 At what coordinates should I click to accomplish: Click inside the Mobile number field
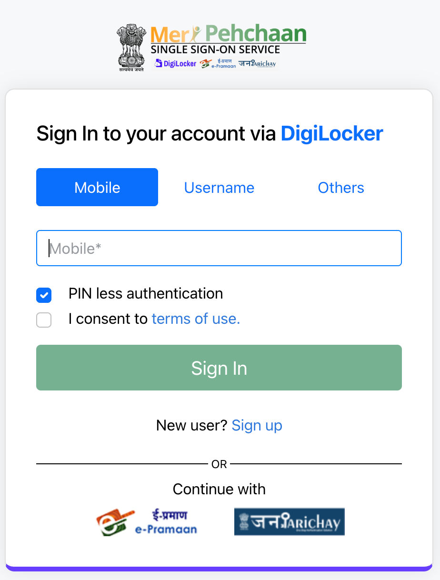(219, 248)
